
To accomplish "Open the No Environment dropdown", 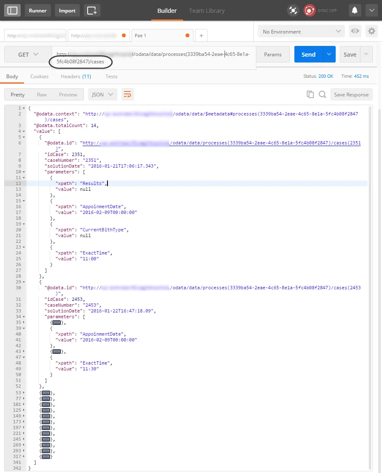I will coord(301,31).
